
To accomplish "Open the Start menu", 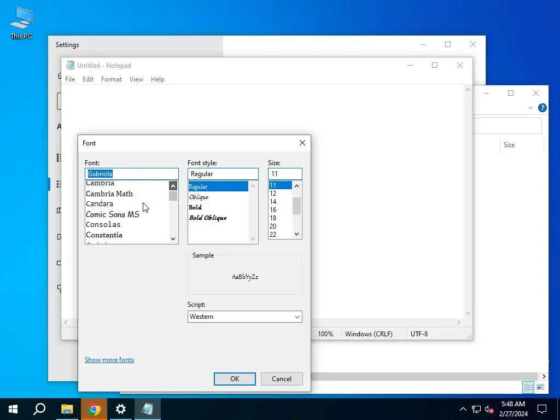I will (13, 409).
